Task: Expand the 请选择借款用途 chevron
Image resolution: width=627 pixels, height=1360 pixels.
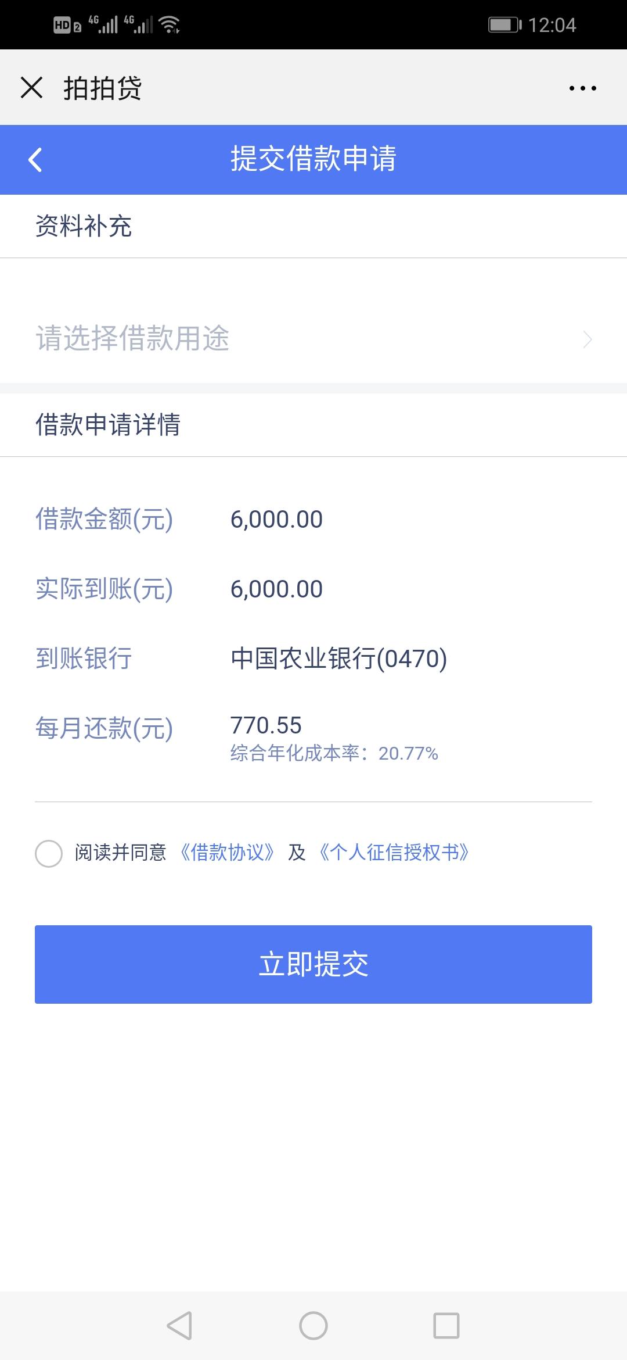Action: tap(588, 339)
